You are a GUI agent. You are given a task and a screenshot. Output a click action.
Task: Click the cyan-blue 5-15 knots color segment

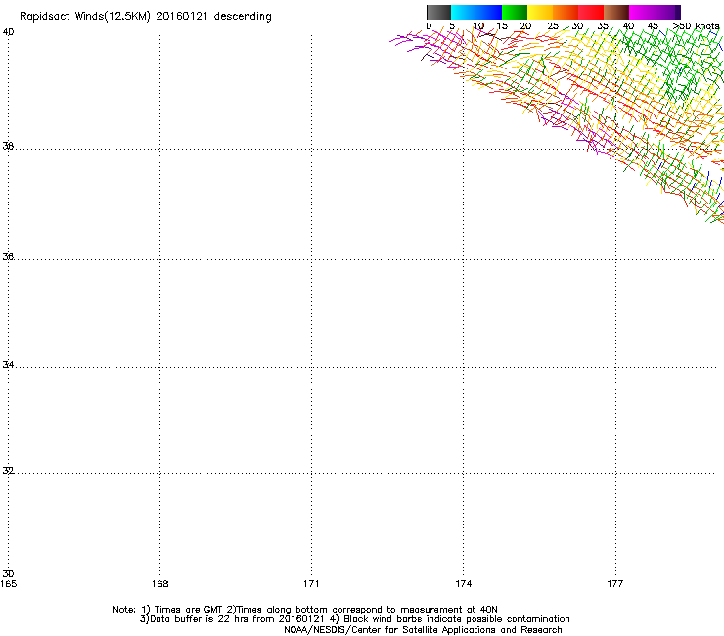pos(476,12)
